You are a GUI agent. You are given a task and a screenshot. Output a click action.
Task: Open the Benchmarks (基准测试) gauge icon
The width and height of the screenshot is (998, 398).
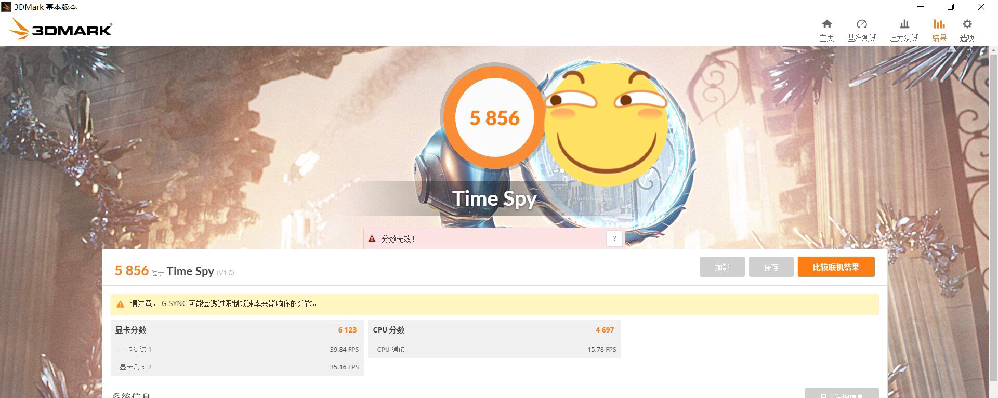point(862,24)
